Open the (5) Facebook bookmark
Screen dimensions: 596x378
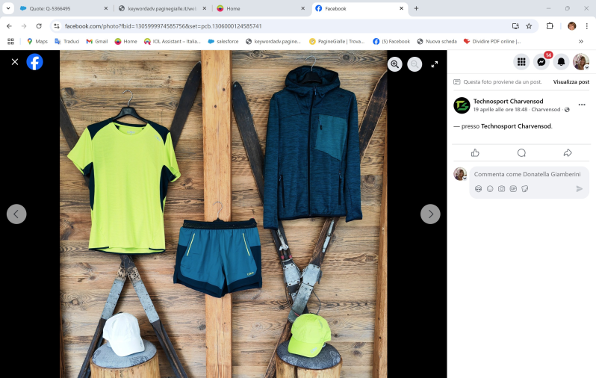click(391, 41)
